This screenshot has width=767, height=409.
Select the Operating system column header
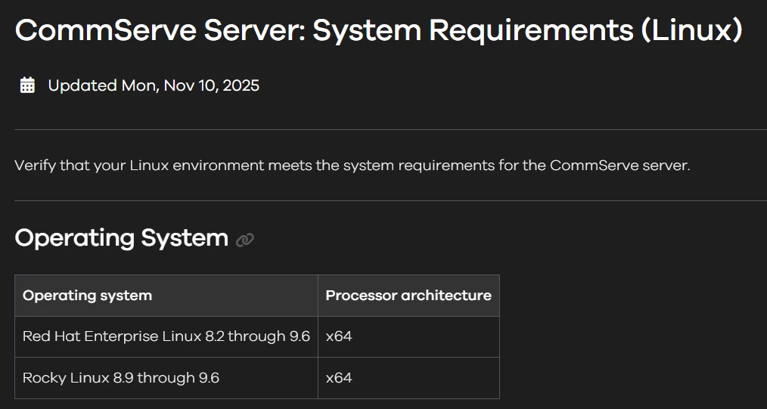[87, 296]
